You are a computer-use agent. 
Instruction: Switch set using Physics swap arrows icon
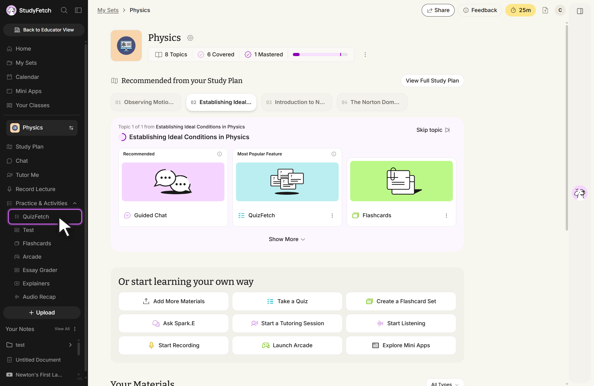coord(71,128)
